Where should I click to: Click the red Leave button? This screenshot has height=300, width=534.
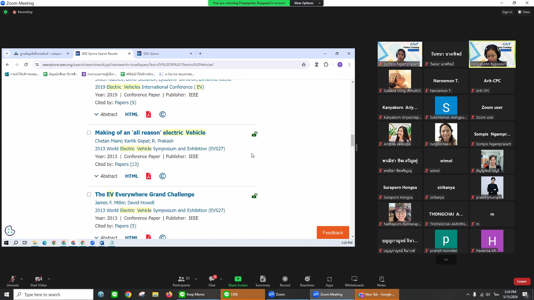pyautogui.click(x=522, y=281)
